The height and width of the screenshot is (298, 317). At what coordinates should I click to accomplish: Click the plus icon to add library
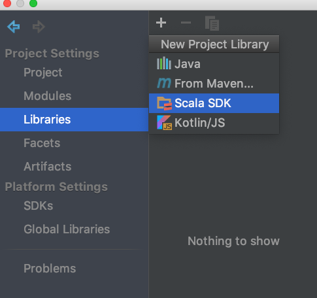pos(161,23)
